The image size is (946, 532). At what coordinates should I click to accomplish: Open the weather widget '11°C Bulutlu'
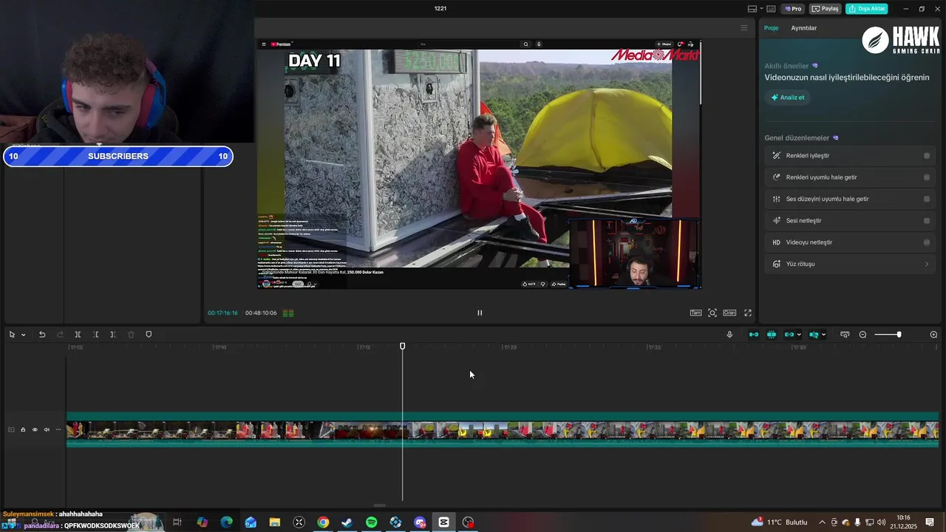click(779, 522)
